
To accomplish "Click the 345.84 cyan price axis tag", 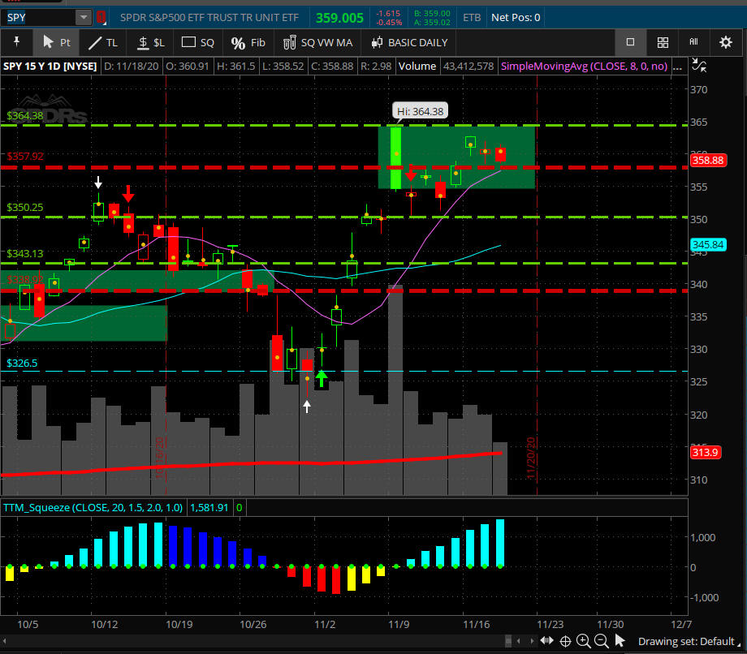I will pos(708,245).
